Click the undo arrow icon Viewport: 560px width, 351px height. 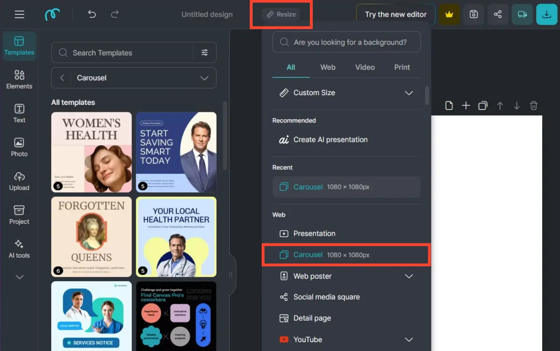(x=92, y=14)
